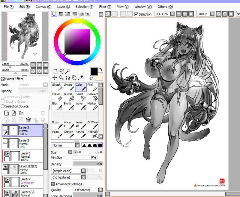This screenshot has width=240, height=197.
Task: Select the Acrylic tool
Action: [81, 134]
